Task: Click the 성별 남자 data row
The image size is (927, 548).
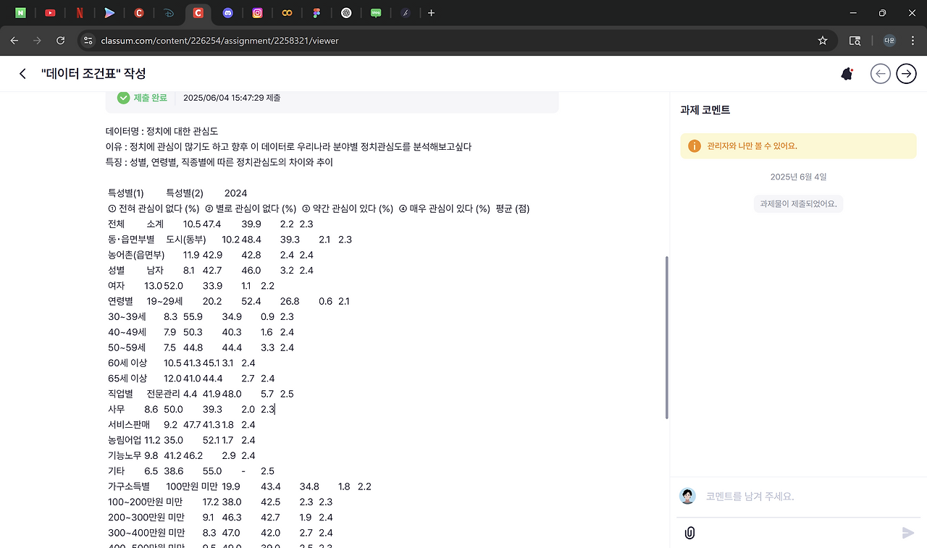Action: [211, 271]
